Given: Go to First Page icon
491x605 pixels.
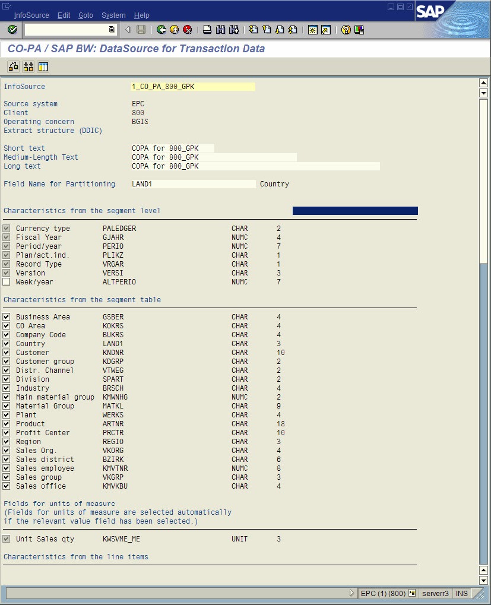Looking at the screenshot, I should (254, 30).
